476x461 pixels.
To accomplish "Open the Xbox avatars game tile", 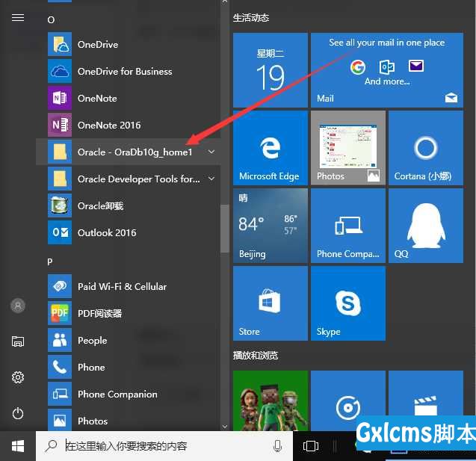I will (x=271, y=400).
